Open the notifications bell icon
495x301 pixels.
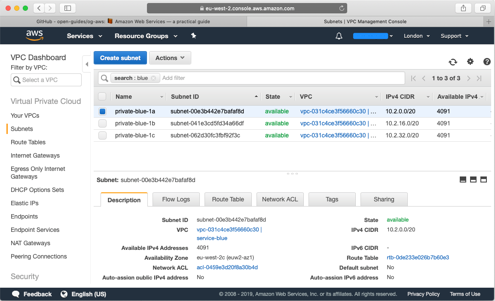tap(339, 36)
